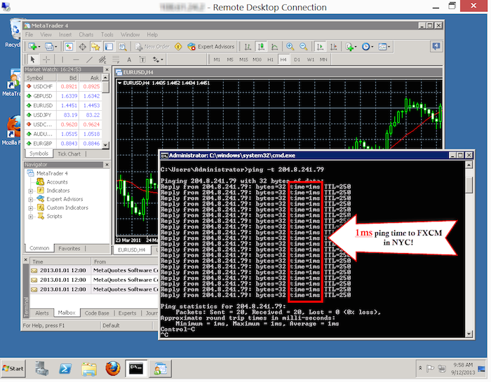
Task: Expand the Expert Advisors tree node
Action: [x=31, y=199]
